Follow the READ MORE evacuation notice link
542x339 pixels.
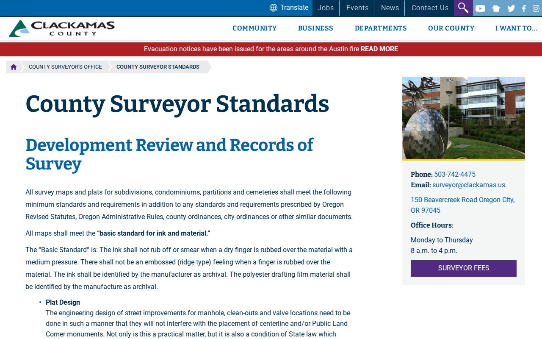point(379,49)
